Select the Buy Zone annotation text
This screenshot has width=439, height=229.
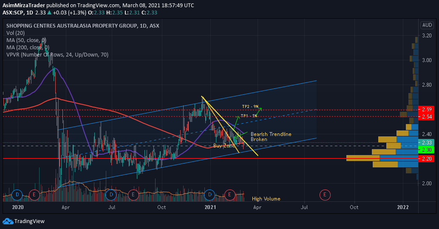coord(224,146)
